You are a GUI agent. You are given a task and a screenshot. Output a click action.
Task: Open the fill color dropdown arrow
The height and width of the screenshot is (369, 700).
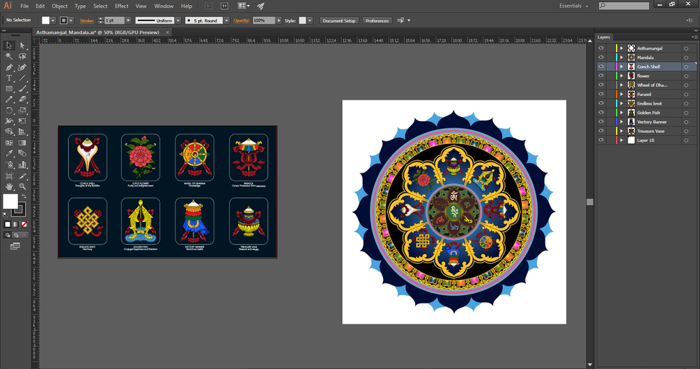pyautogui.click(x=53, y=20)
